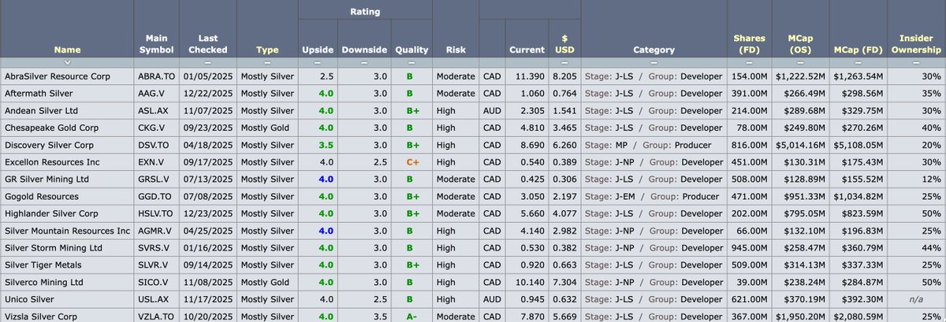946x322 pixels.
Task: Open the filter marker under Type header
Action: tap(267, 61)
